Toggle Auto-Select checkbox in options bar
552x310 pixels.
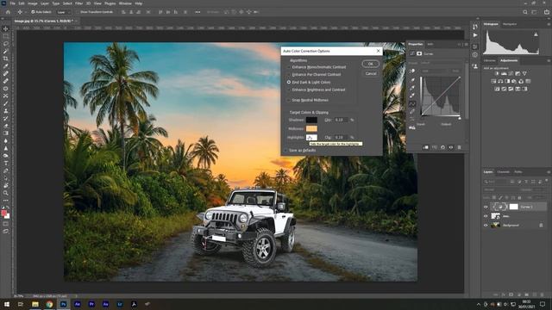click(x=33, y=12)
